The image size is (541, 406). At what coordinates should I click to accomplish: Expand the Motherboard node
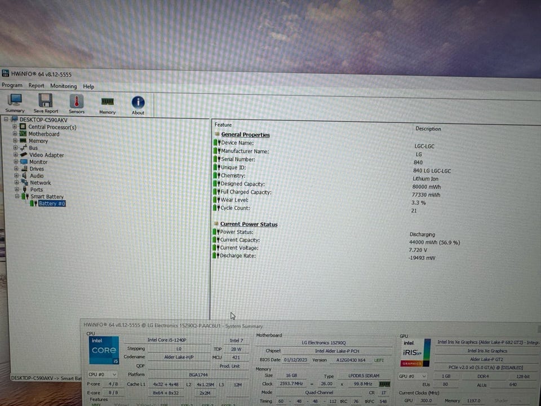(x=15, y=133)
